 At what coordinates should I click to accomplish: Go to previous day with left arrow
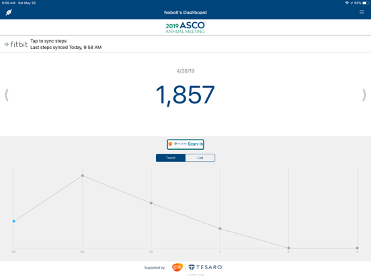coord(7,95)
